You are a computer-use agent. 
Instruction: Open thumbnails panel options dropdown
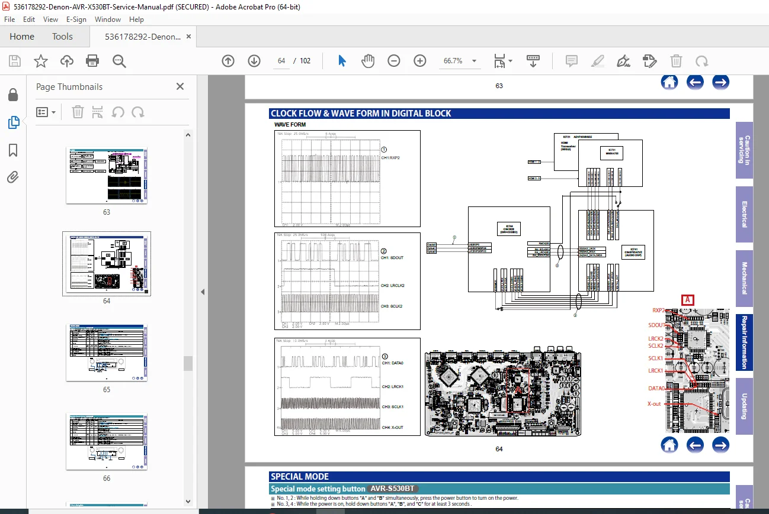point(46,112)
